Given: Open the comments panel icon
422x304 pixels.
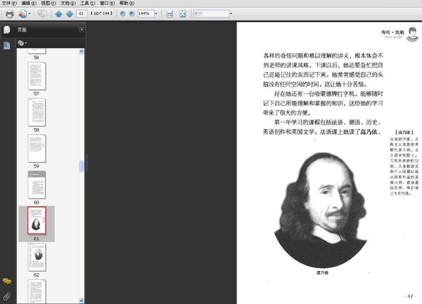Looking at the screenshot, I should 6,281.
